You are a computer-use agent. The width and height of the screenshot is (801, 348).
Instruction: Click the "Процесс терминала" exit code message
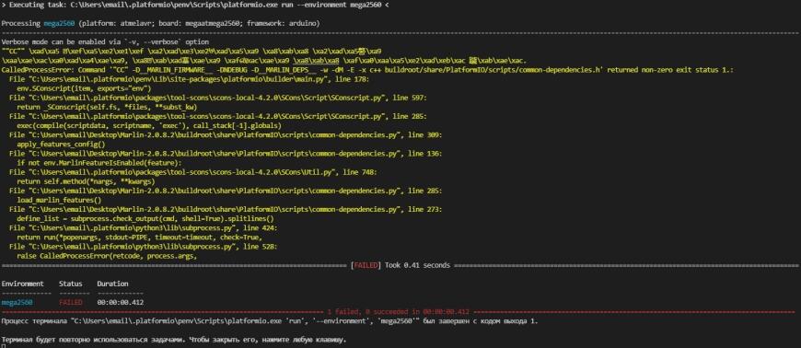click(x=270, y=321)
